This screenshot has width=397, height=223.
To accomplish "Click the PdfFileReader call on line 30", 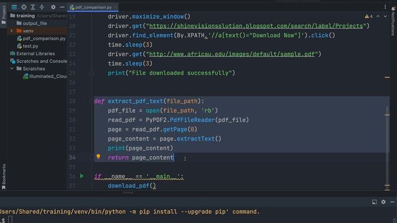I will click(192, 120).
